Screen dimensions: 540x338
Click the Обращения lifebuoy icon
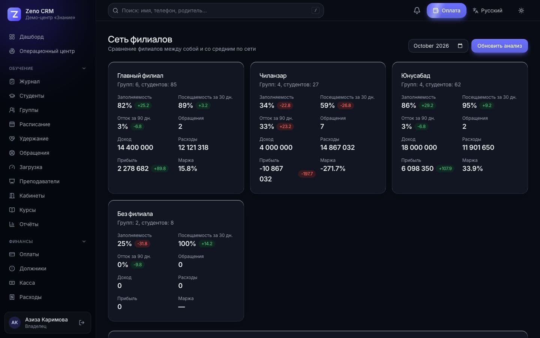[x=12, y=153]
